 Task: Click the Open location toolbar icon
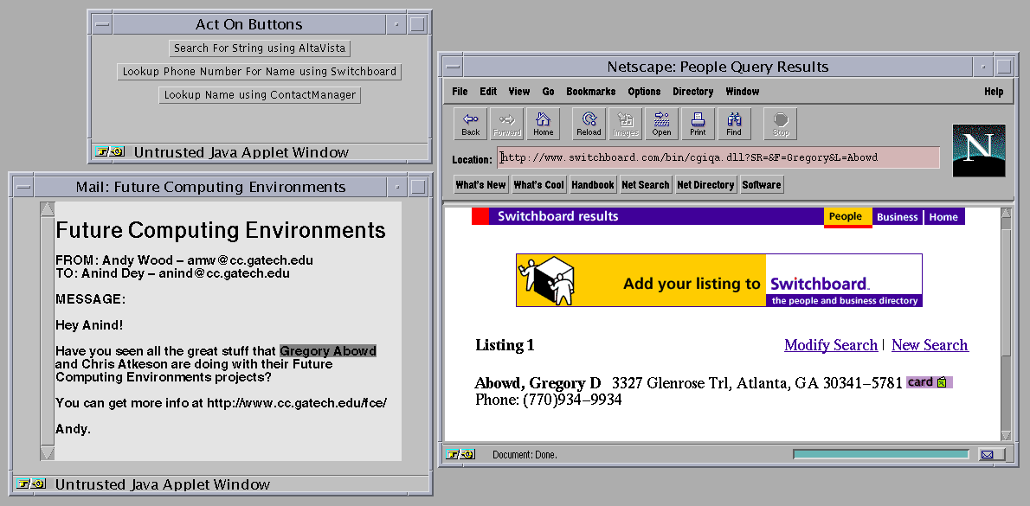coord(662,124)
